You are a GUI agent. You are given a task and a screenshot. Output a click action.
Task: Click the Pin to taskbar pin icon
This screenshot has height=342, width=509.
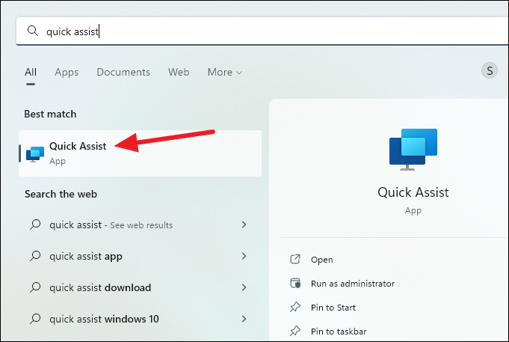coord(295,332)
